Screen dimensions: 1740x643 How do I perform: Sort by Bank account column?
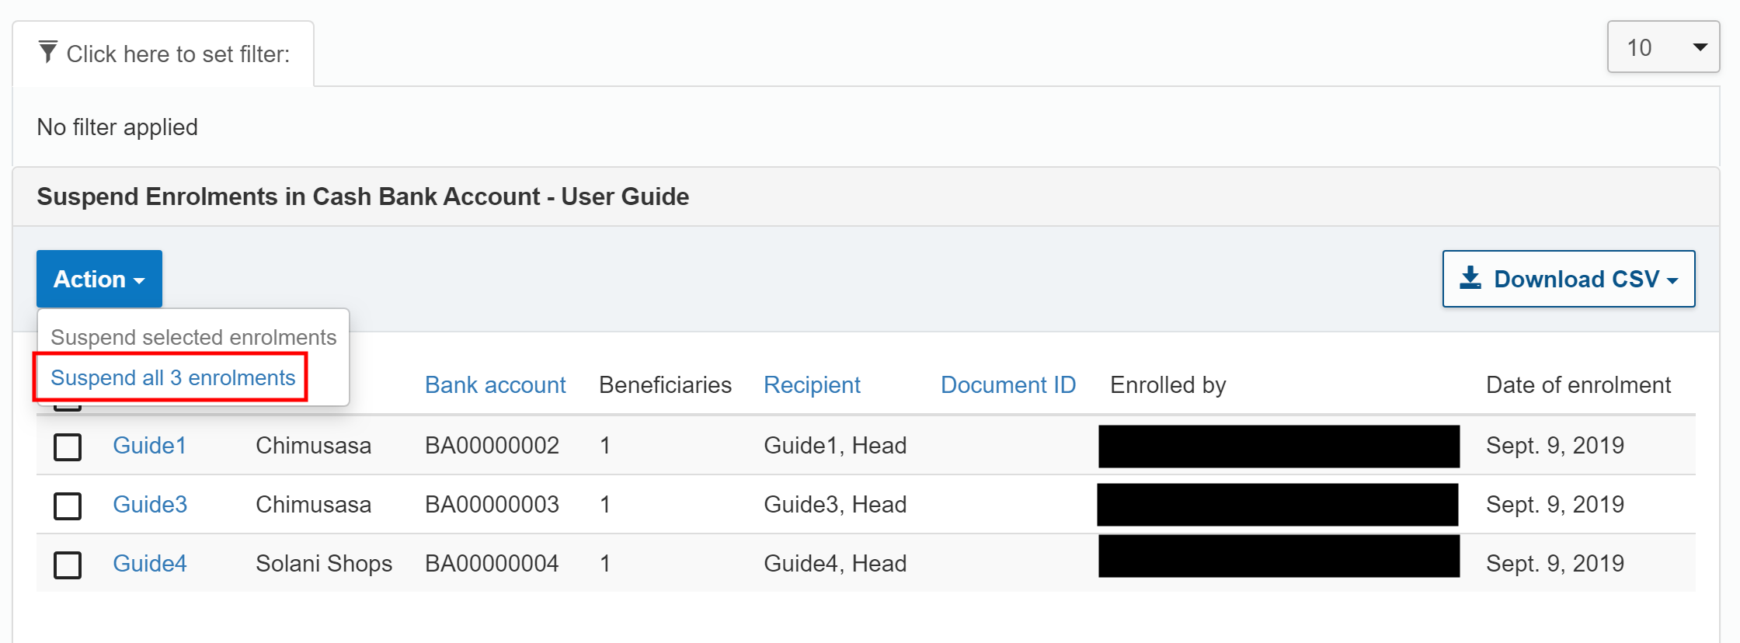coord(495,384)
